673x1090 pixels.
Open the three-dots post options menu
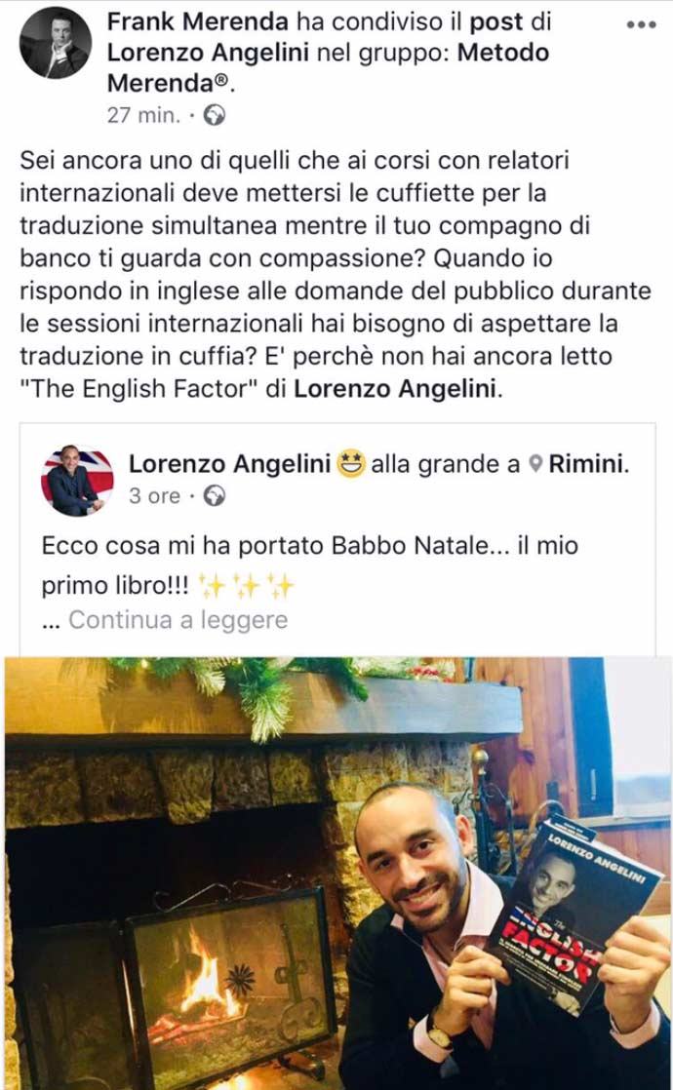point(640,25)
